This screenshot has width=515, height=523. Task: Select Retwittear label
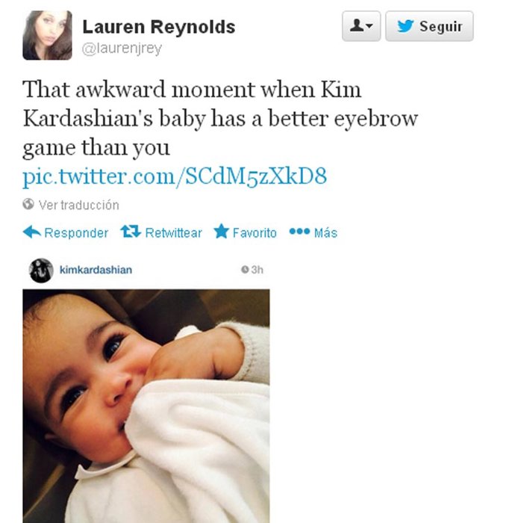tap(174, 232)
